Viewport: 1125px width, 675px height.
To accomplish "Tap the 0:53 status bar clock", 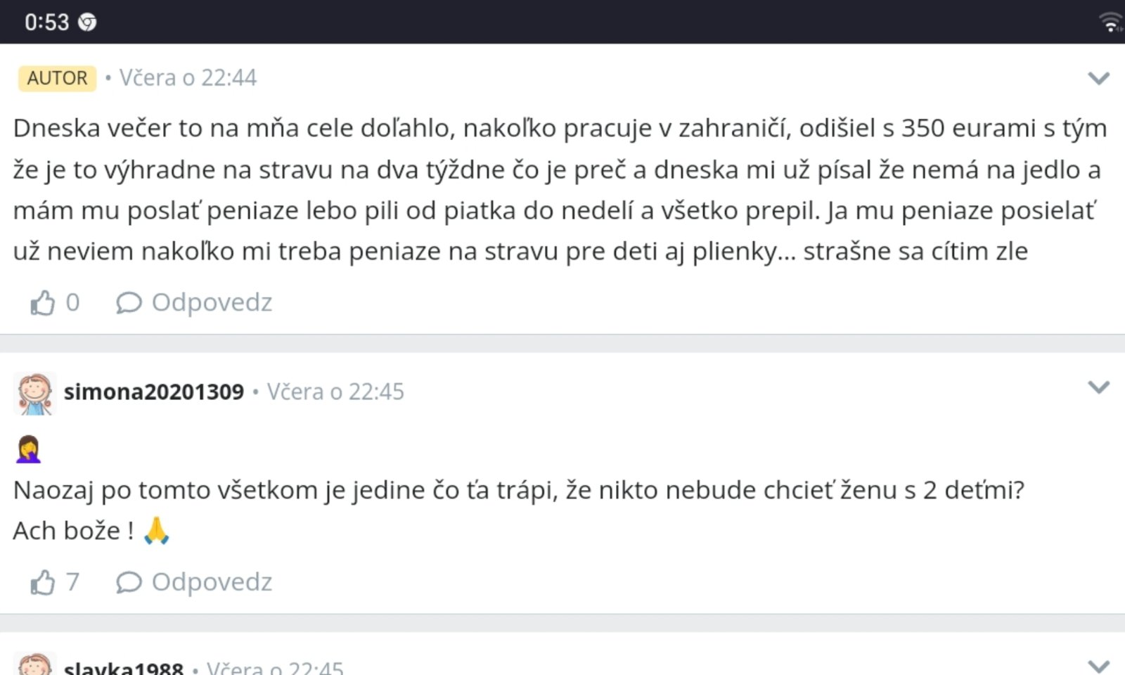I will (46, 22).
